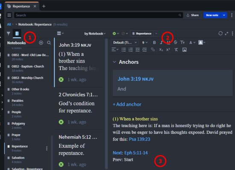Open the top-right kebab menu
Viewport: 235px width, 170px height.
click(x=232, y=15)
